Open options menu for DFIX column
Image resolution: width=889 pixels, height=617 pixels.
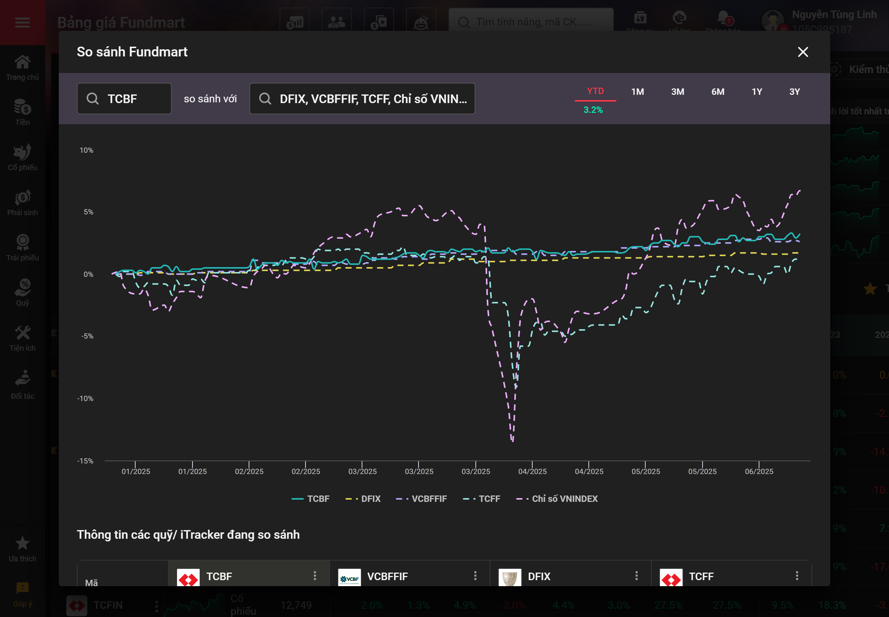(636, 576)
